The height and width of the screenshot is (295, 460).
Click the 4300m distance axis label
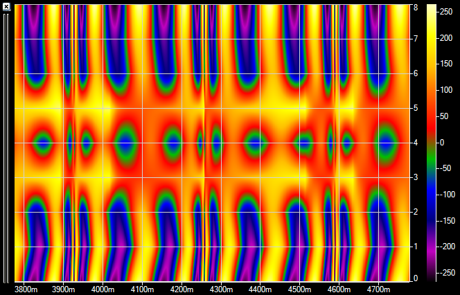(x=221, y=289)
